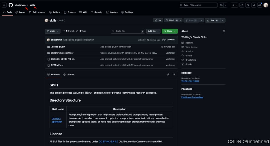Image resolution: width=270 pixels, height=146 pixels.
Task: Select the README tab in file viewer
Action: pyautogui.click(x=53, y=75)
